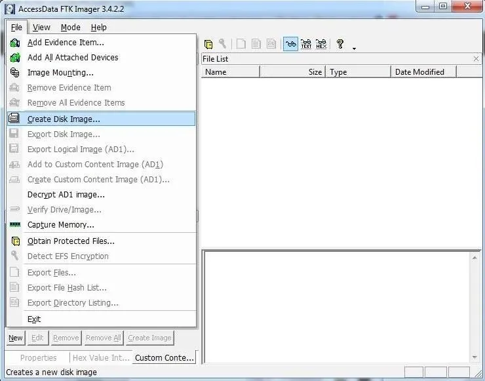Click the Detect EFS Encryption menu key icon

(14, 256)
